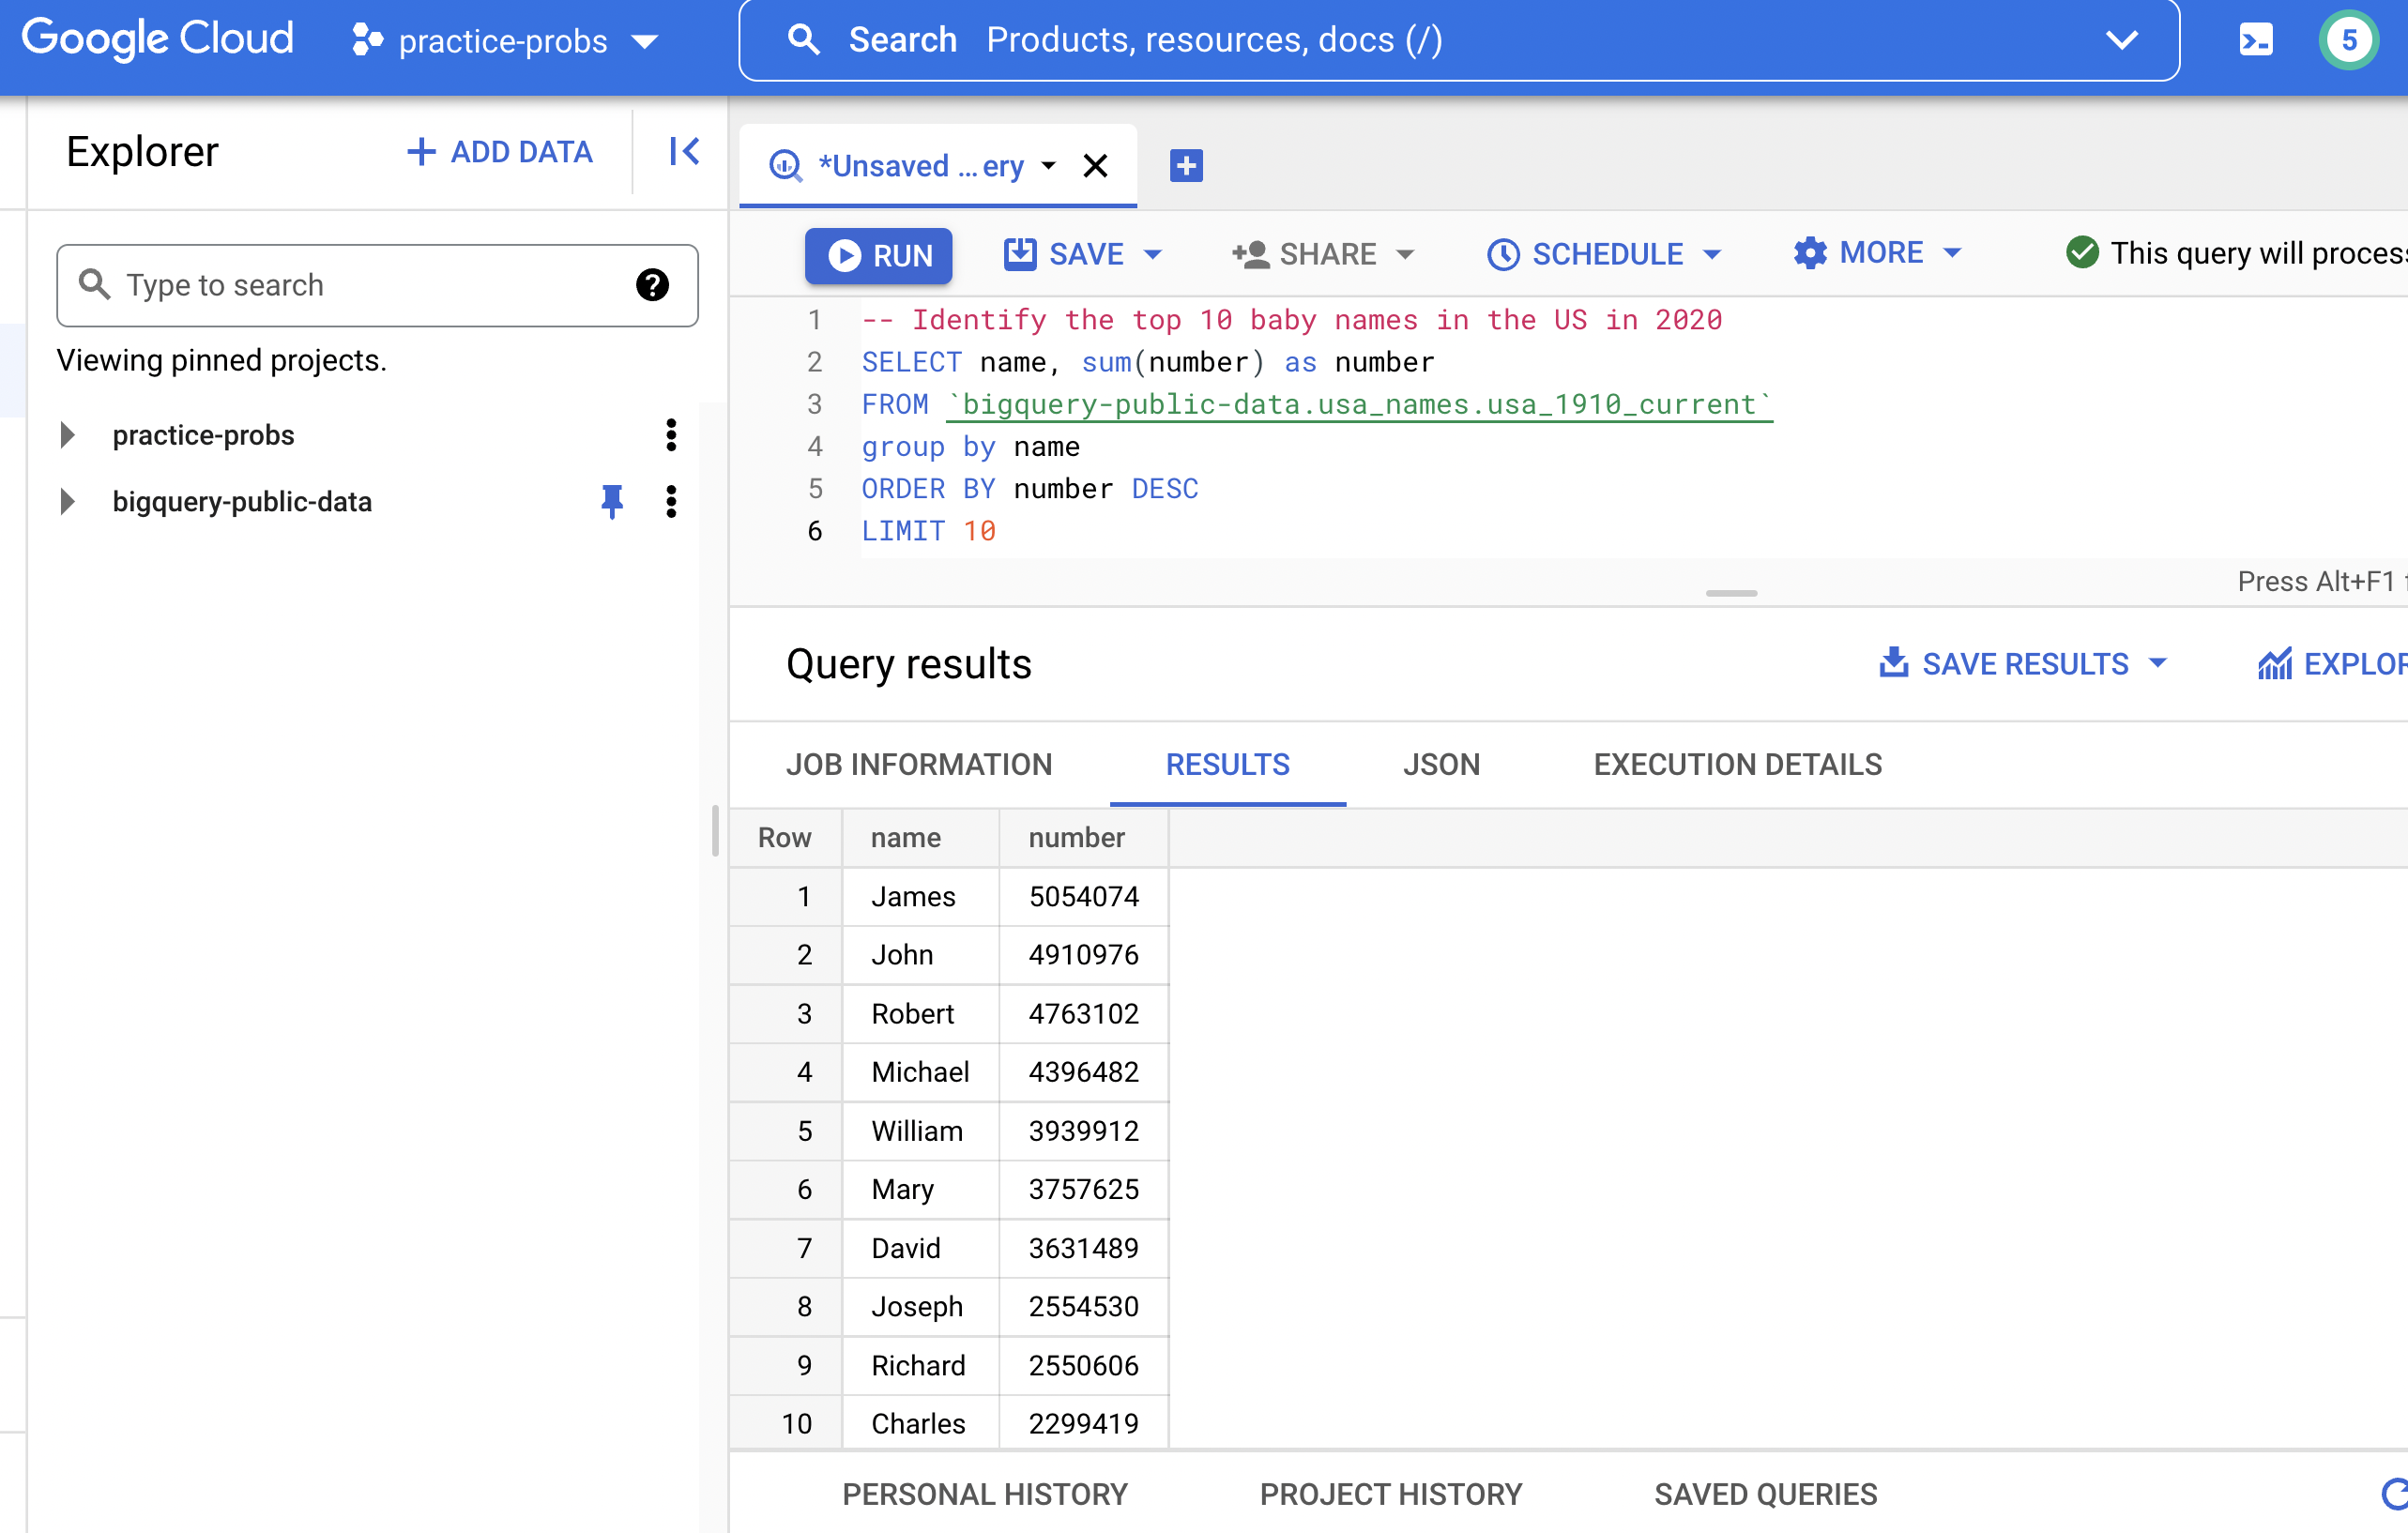
Task: Open the More dropdown arrow
Action: click(1952, 253)
